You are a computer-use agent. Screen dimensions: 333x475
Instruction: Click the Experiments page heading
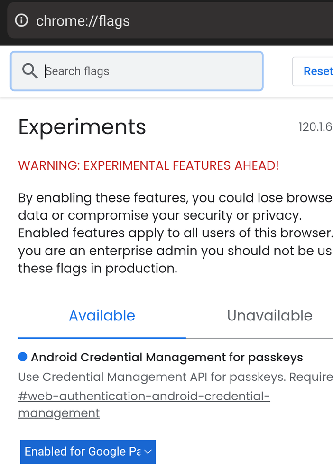82,127
